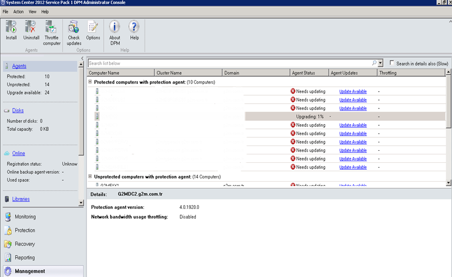Screen dimensions: 452x277
Task: Click the disk icon beside Disks
Action: click(7, 110)
